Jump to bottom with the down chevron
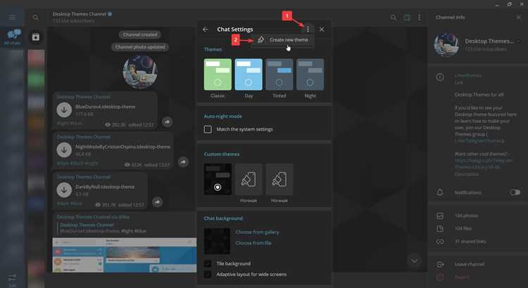The height and width of the screenshot is (288, 528). pyautogui.click(x=414, y=261)
